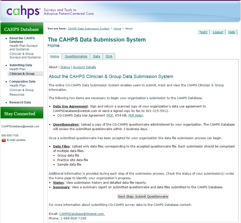Click the E-mail Updates envelope icon

click(4, 140)
